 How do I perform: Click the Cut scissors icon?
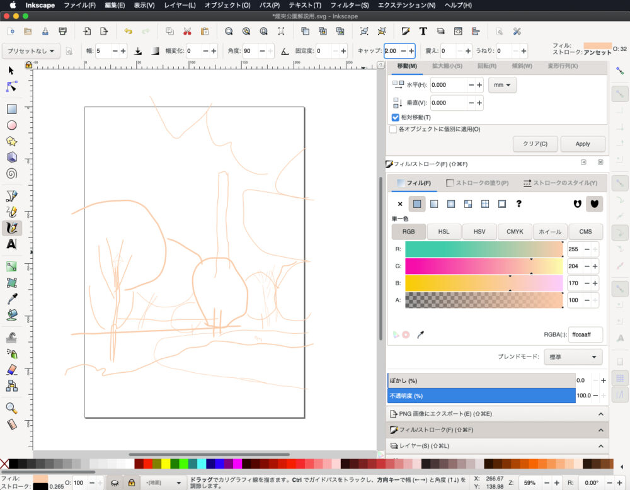pos(187,31)
